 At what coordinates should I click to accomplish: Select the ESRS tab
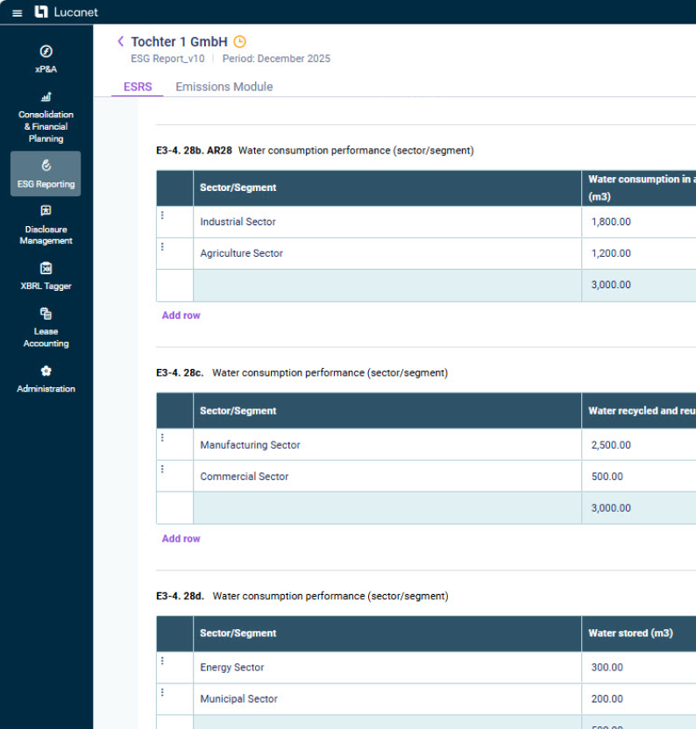point(138,87)
